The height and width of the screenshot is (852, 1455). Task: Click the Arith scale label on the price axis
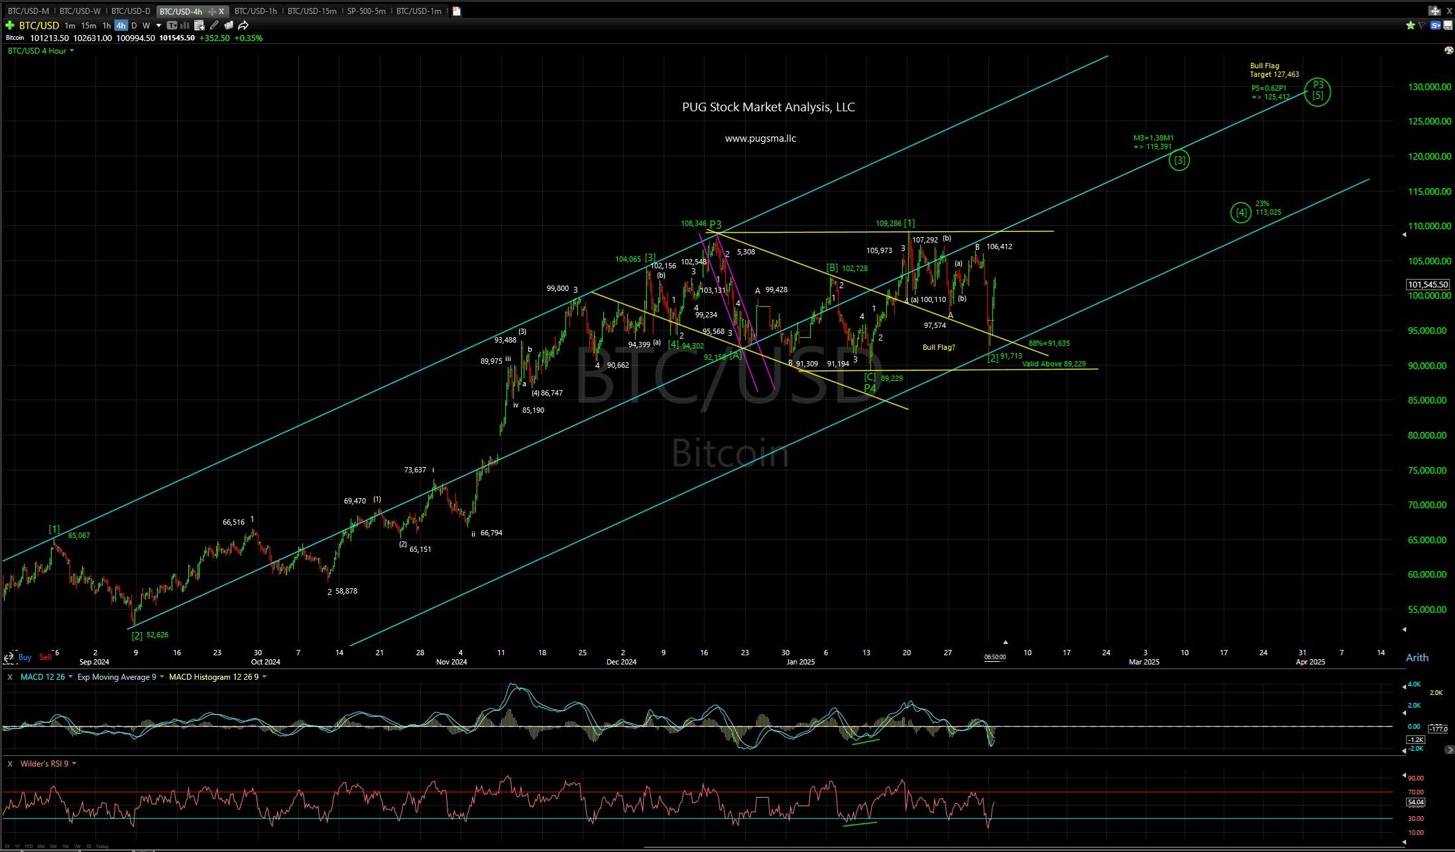pyautogui.click(x=1417, y=657)
